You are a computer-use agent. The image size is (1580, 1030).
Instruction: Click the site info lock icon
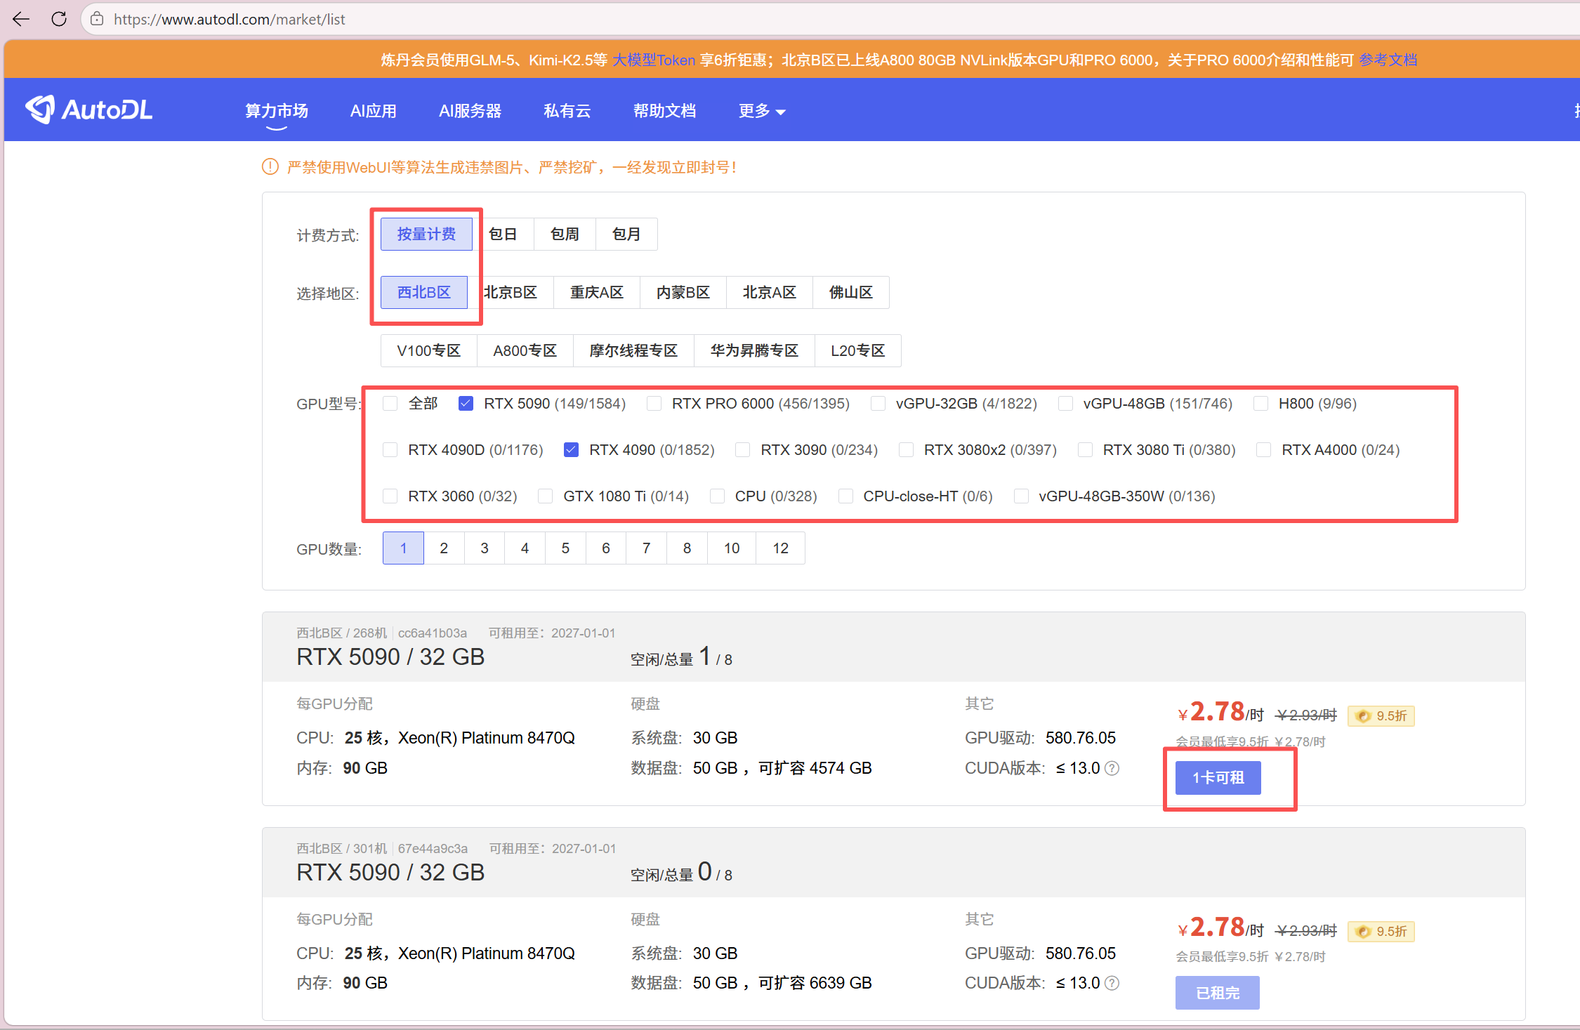pyautogui.click(x=98, y=19)
